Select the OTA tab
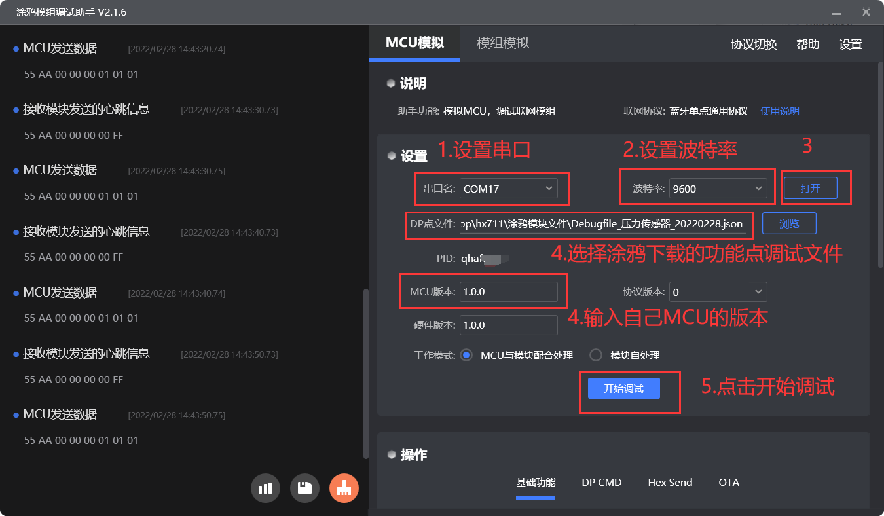884x516 pixels. click(x=729, y=483)
